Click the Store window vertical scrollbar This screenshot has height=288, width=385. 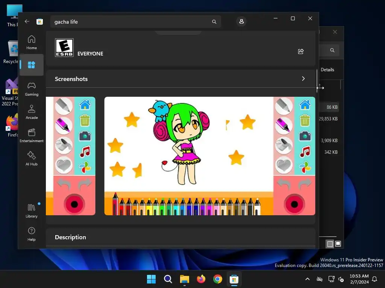[x=317, y=81]
